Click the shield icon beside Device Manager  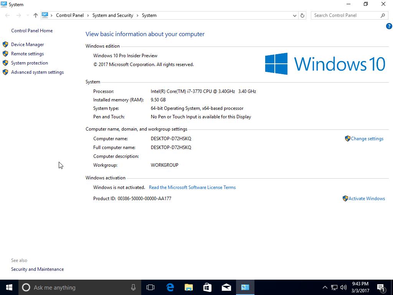tap(5, 45)
